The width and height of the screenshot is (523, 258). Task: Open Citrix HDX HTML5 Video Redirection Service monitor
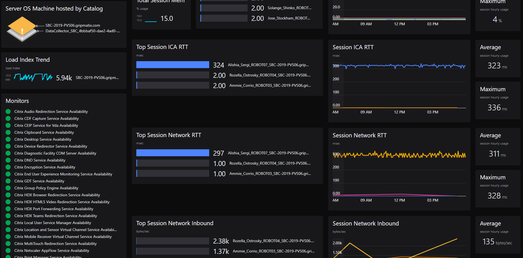click(62, 202)
